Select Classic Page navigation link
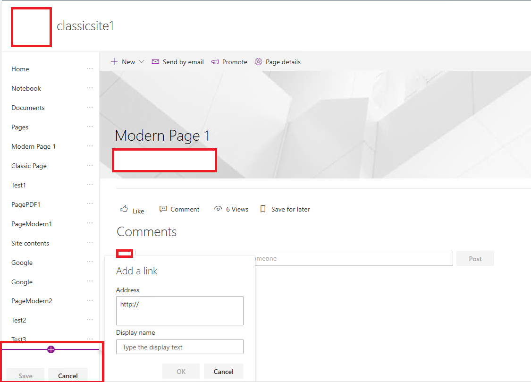The image size is (531, 382). pyautogui.click(x=29, y=166)
